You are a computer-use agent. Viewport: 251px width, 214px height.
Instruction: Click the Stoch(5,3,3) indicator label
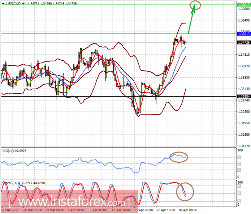tap(24, 183)
